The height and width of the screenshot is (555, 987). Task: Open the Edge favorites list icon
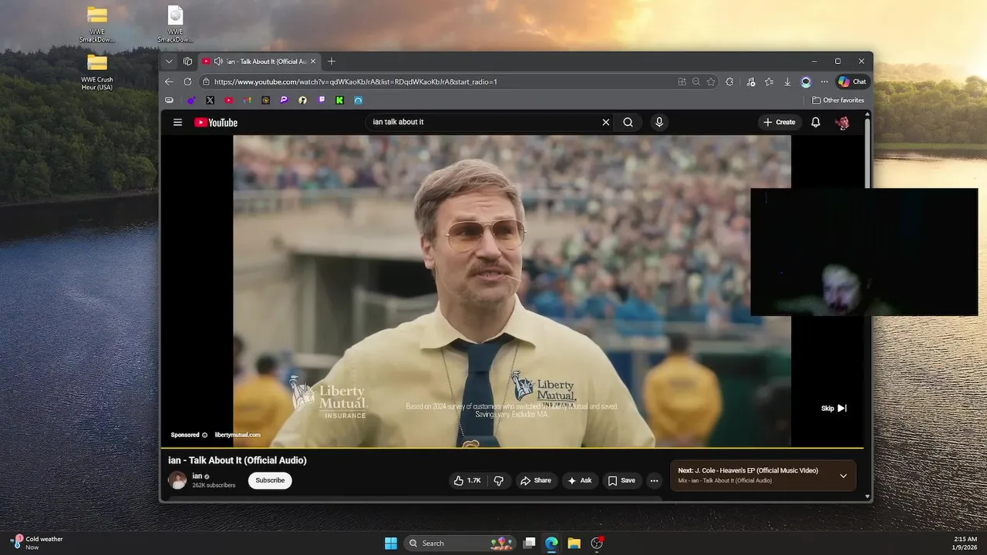769,82
